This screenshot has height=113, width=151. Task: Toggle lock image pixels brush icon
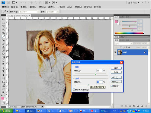click(x=124, y=47)
